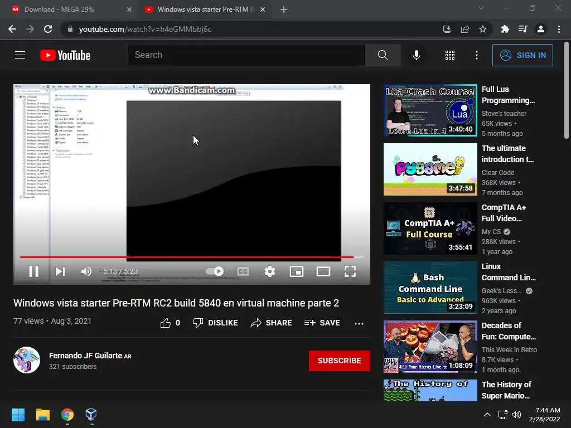Open the Windows Start menu
Image resolution: width=571 pixels, height=428 pixels.
coord(18,415)
